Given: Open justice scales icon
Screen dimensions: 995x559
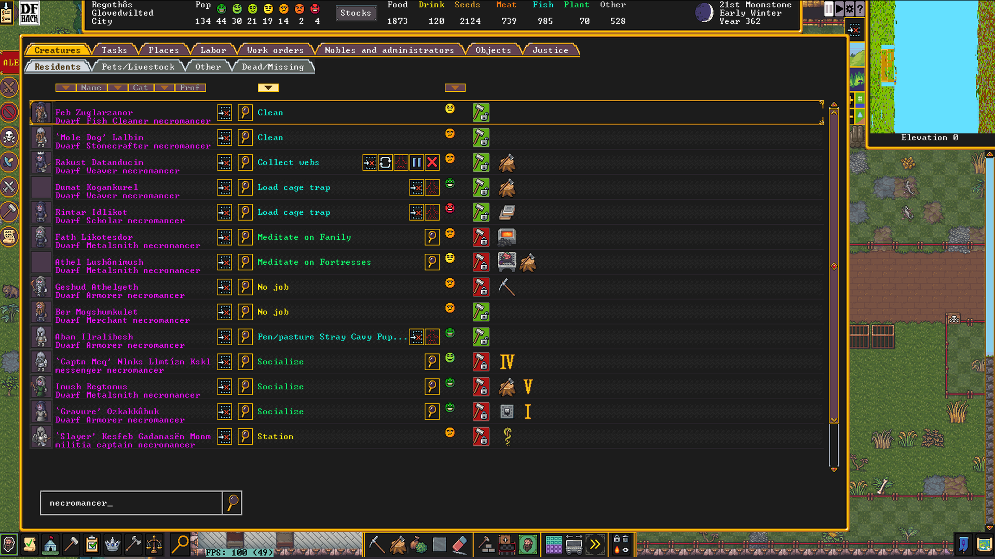Looking at the screenshot, I should 154,544.
